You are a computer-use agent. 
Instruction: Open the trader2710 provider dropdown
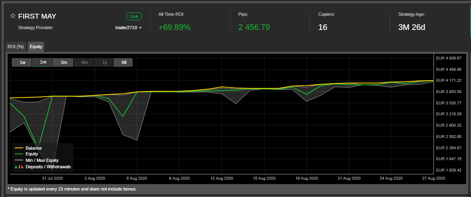[x=129, y=28]
